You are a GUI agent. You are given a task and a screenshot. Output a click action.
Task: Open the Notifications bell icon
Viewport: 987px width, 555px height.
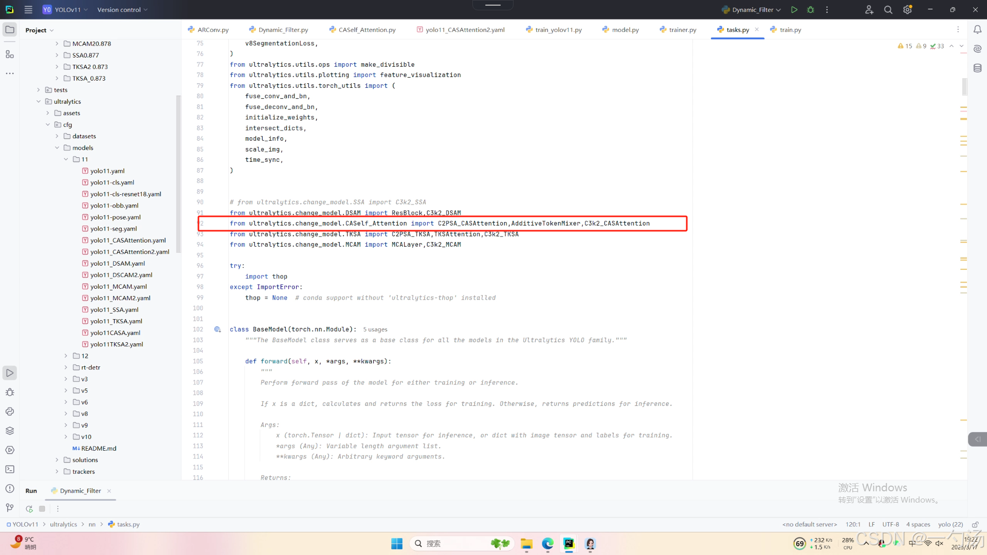click(x=978, y=30)
